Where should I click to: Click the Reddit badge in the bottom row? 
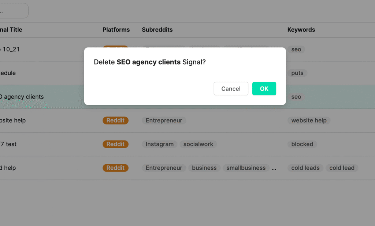(x=115, y=168)
